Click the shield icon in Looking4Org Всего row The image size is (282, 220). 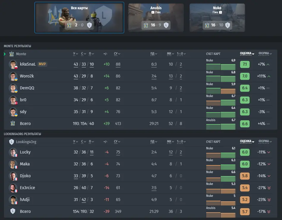pos(12,211)
